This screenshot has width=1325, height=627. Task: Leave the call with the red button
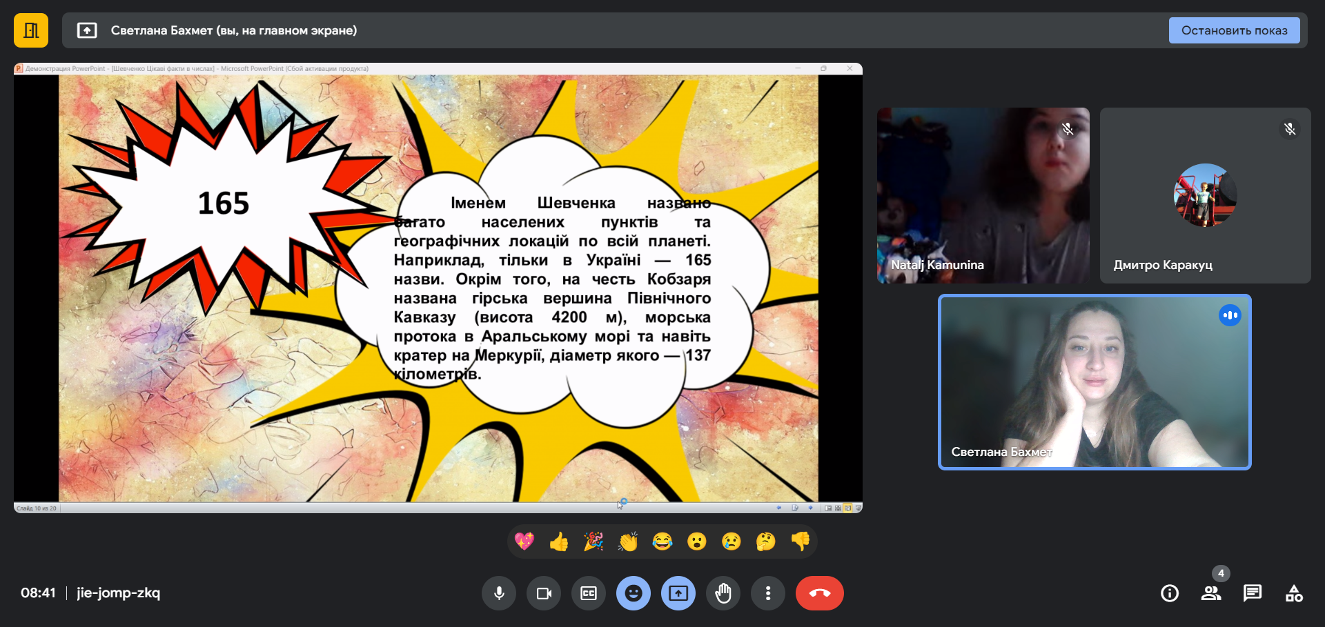click(819, 593)
